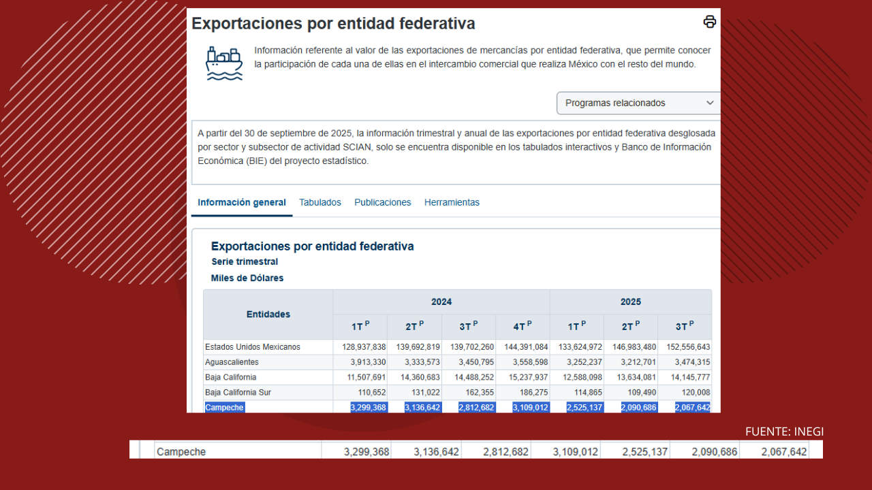The width and height of the screenshot is (872, 490).
Task: Click the Entidades column header
Action: pyautogui.click(x=268, y=314)
